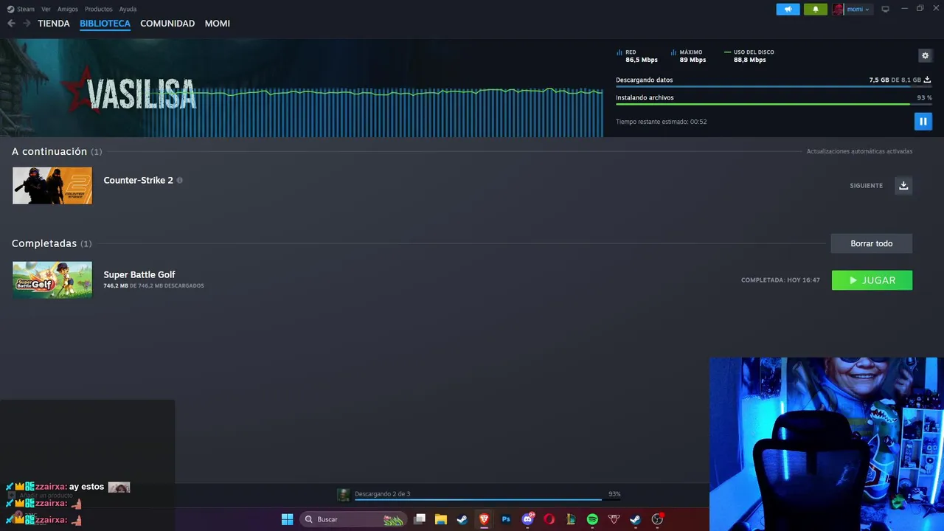Pause the Vasilisa download
Viewport: 944px width, 531px height.
pos(923,121)
